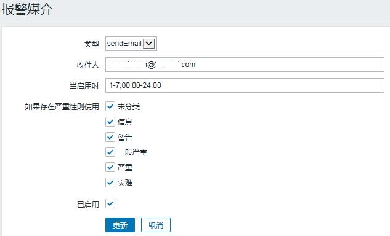Image resolution: width=390 pixels, height=236 pixels.
Task: Toggle the 已启用 checkbox
Action: [x=110, y=204]
